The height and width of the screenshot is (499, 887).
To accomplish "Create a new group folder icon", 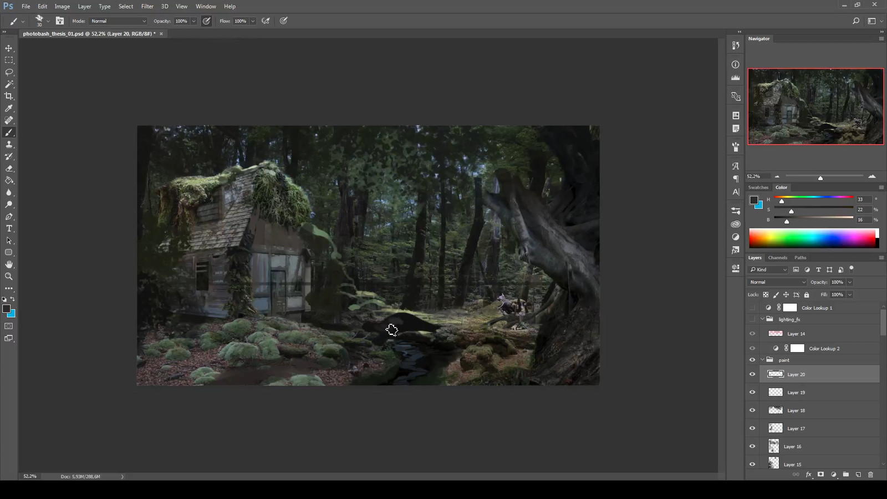I will tap(845, 475).
